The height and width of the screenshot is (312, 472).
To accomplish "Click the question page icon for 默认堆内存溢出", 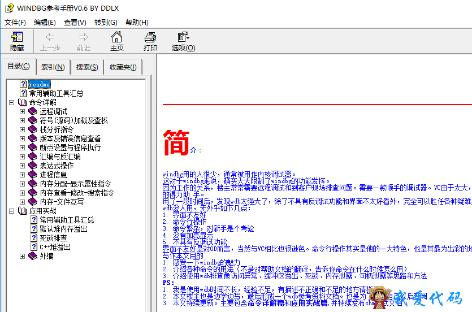I will pos(34,229).
